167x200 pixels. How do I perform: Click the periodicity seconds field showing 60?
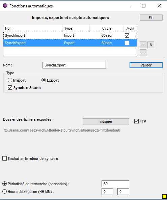coord(115,184)
